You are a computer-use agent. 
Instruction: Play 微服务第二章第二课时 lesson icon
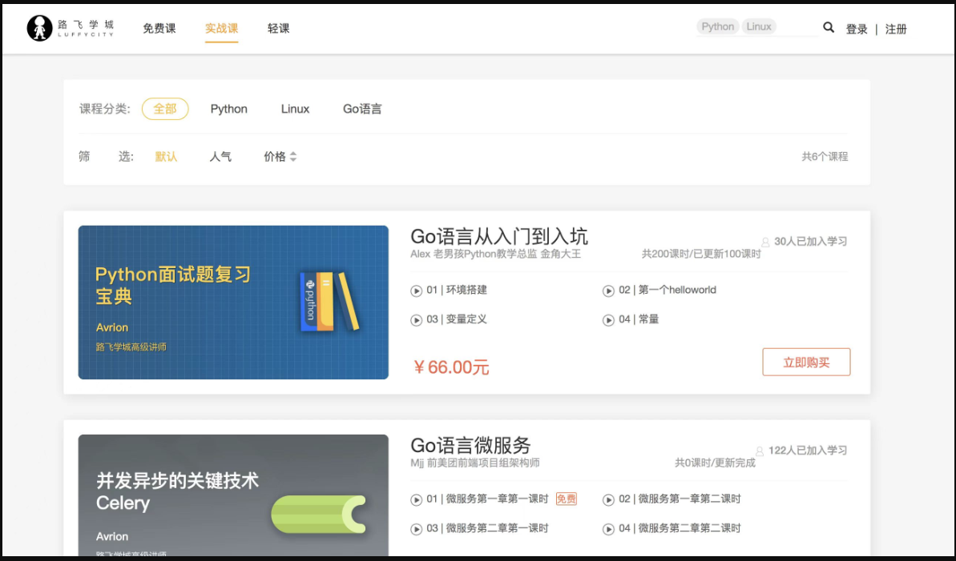tap(608, 529)
